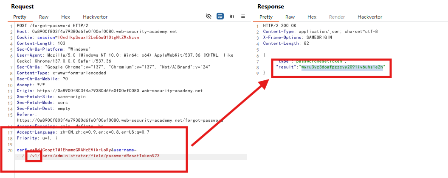448x178 pixels.
Task: Toggle the \n newline display button
Action: [232, 16]
